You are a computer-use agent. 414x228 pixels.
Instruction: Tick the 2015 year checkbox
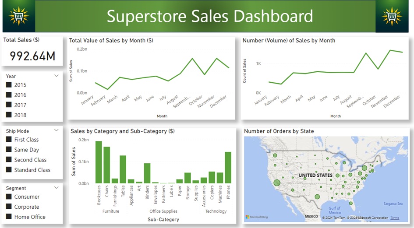click(x=9, y=85)
